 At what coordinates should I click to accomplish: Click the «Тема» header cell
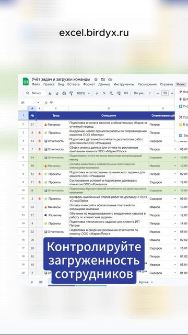(56, 116)
